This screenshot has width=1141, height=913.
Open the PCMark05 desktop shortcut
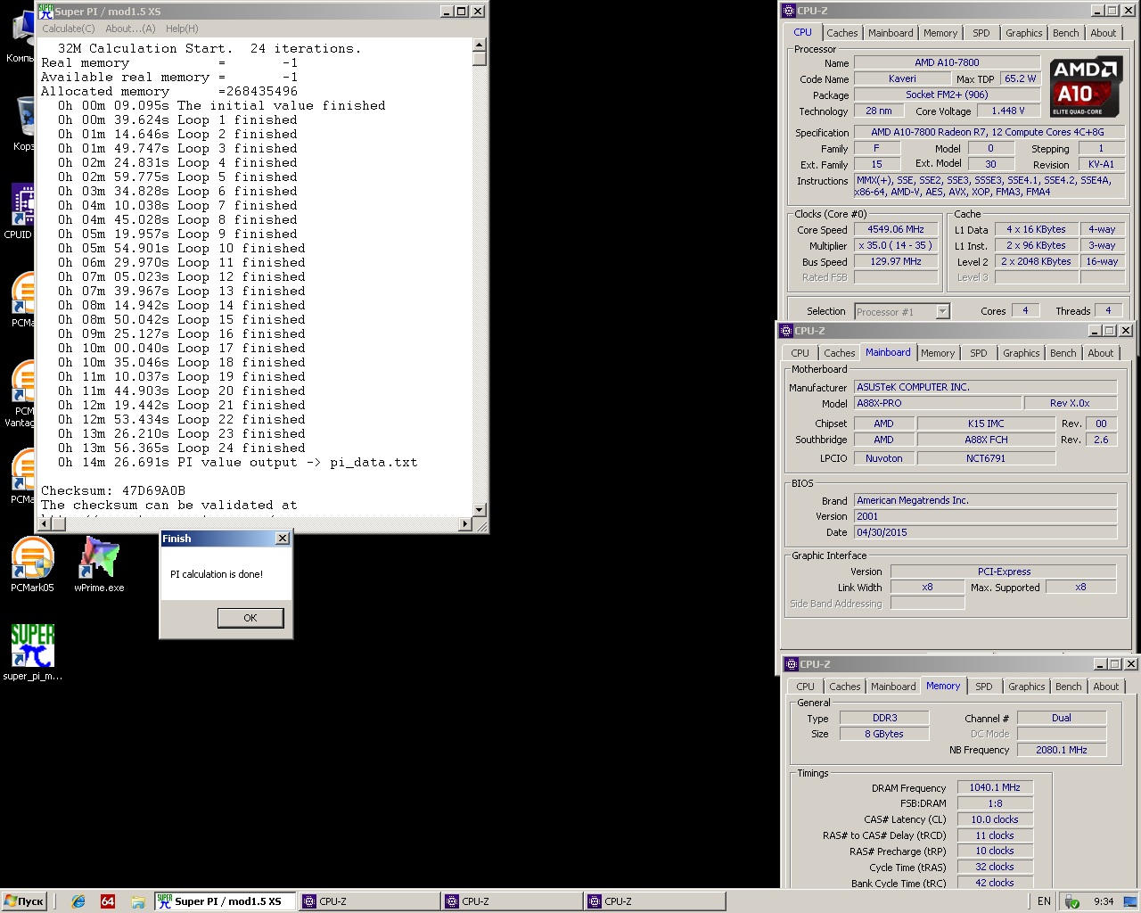tap(32, 563)
